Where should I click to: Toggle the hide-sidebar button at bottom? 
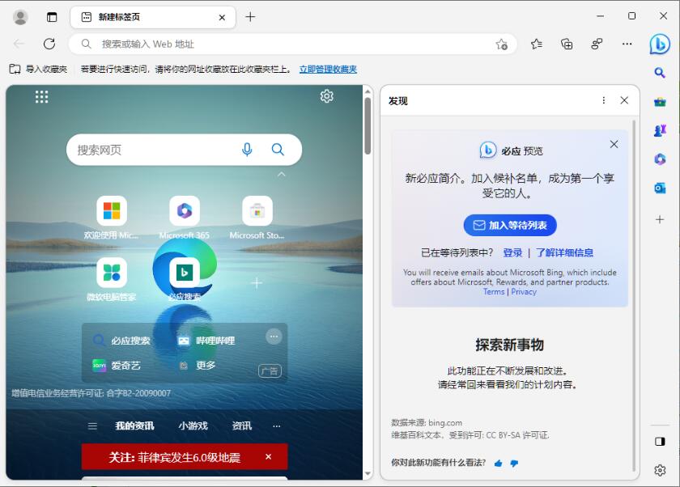coord(660,442)
